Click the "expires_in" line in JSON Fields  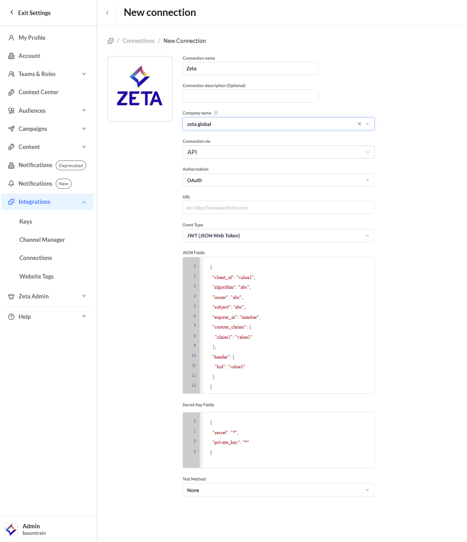[236, 317]
